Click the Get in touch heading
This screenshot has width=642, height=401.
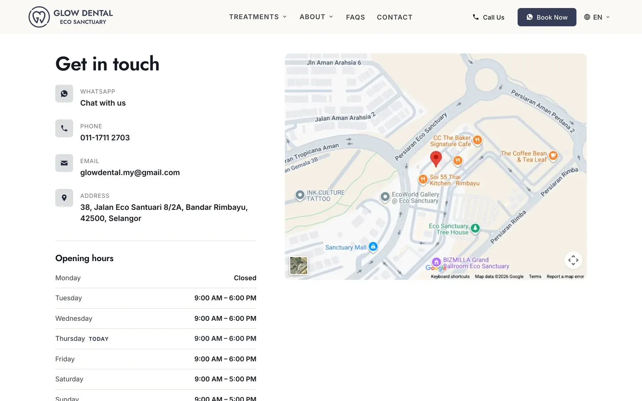107,64
